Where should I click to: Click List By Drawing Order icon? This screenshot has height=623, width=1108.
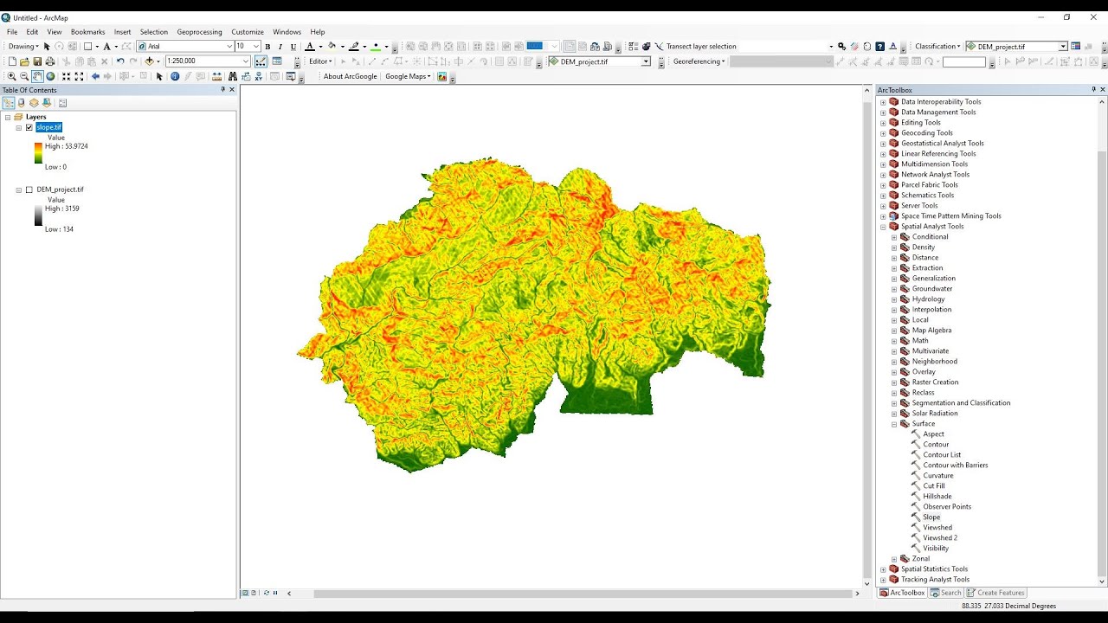coord(9,103)
